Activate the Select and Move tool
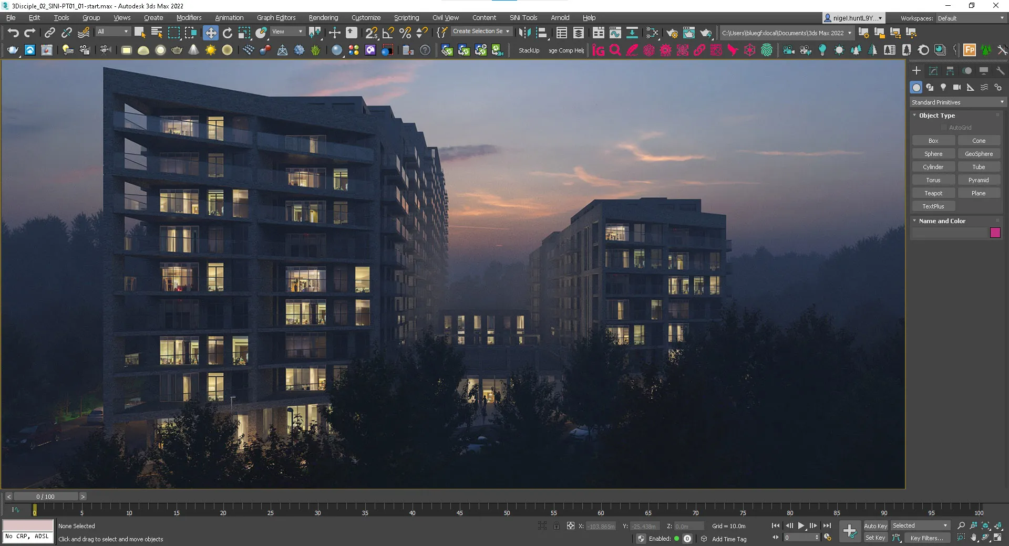Screen dimensions: 1009x546 [x=210, y=33]
